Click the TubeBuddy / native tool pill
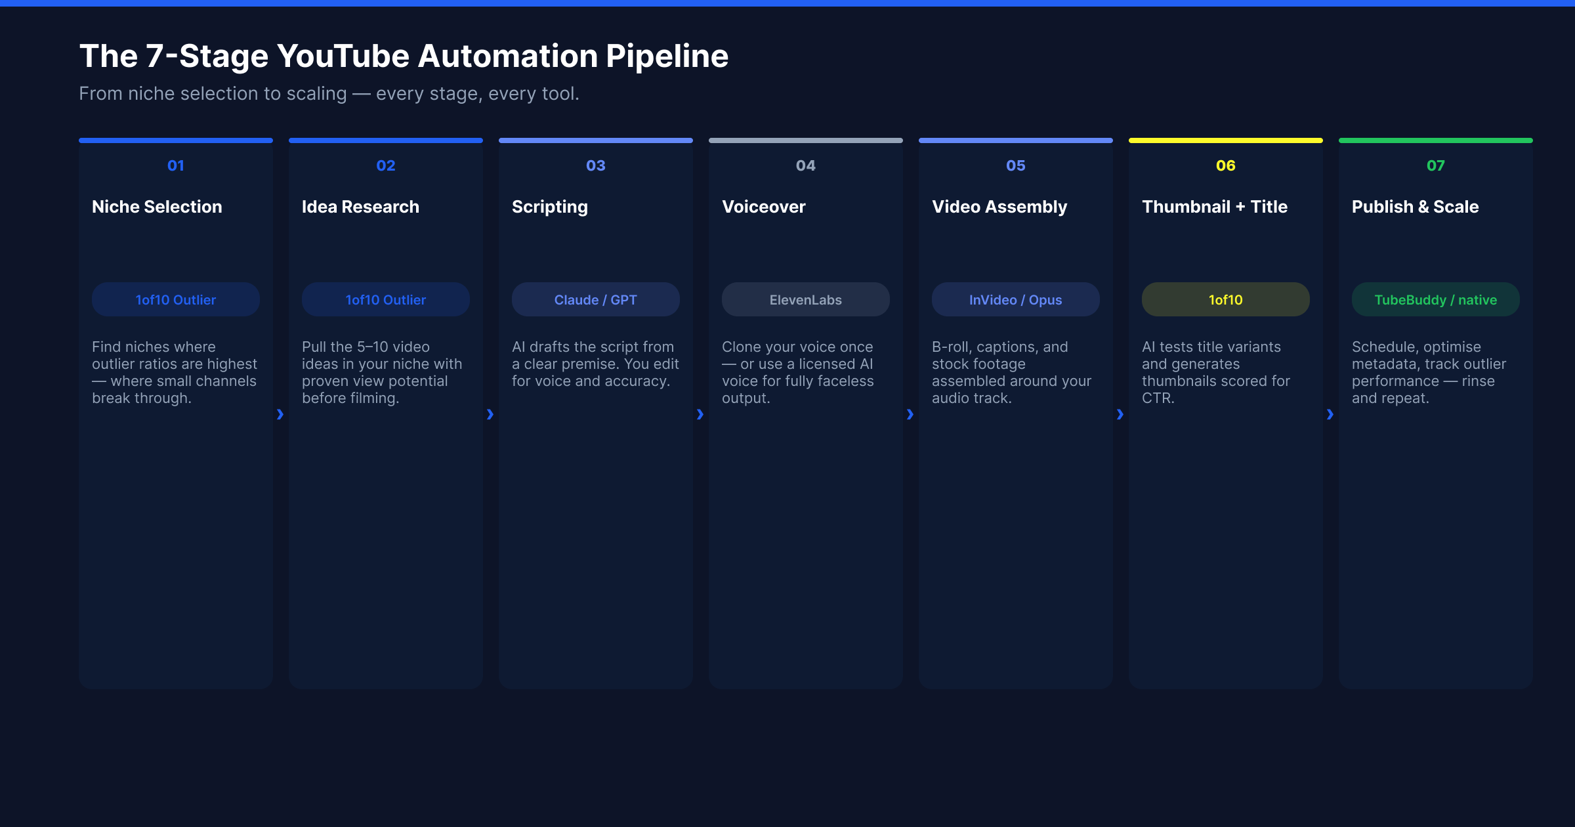This screenshot has width=1575, height=827. (1436, 299)
